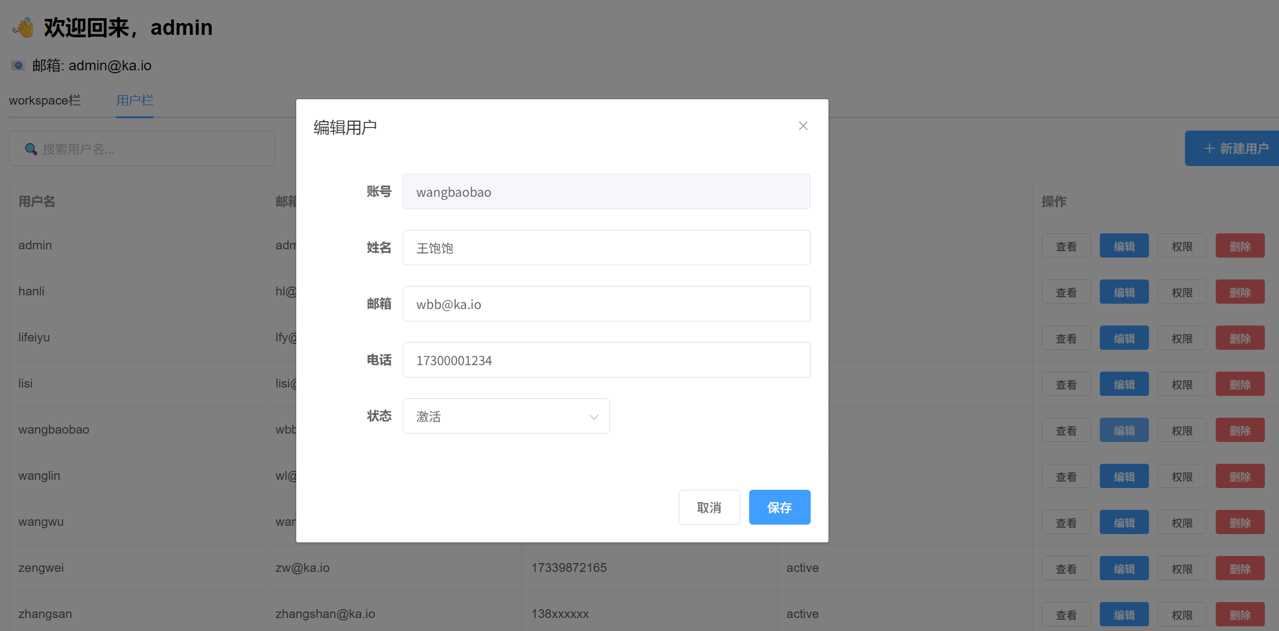
Task: Open 权限 for user hanli
Action: point(1181,292)
